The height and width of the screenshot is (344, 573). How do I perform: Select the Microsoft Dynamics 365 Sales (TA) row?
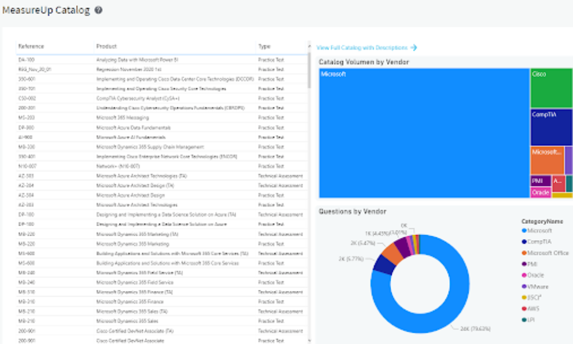coord(162,312)
